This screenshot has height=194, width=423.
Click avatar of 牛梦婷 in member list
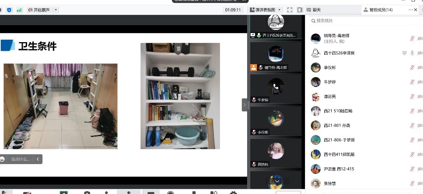(x=316, y=82)
